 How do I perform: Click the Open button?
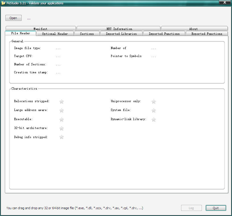(x=13, y=18)
